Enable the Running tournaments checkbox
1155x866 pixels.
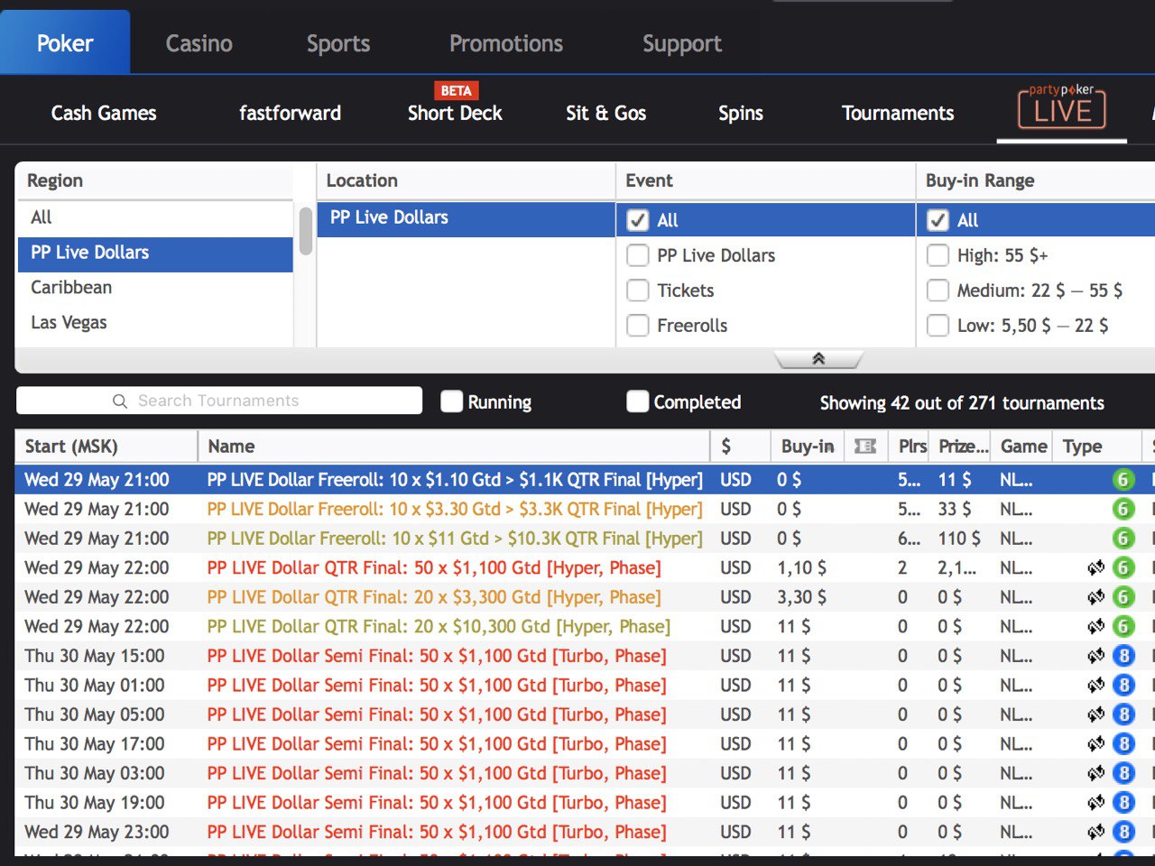pos(452,401)
